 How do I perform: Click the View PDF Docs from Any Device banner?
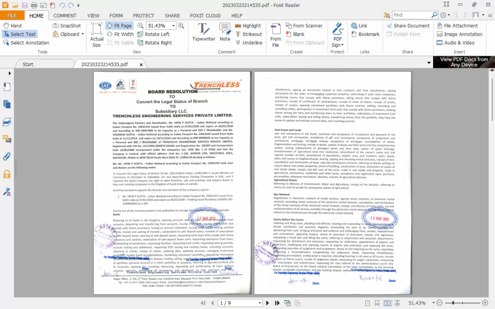[464, 62]
